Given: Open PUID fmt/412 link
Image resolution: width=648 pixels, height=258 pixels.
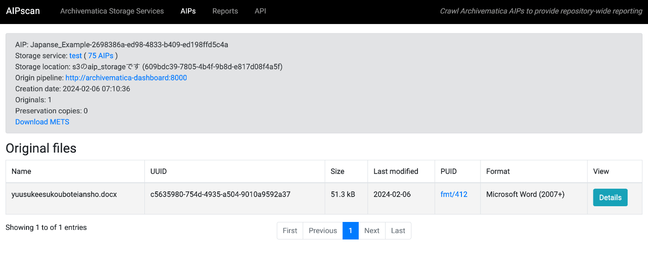Looking at the screenshot, I should click(454, 195).
